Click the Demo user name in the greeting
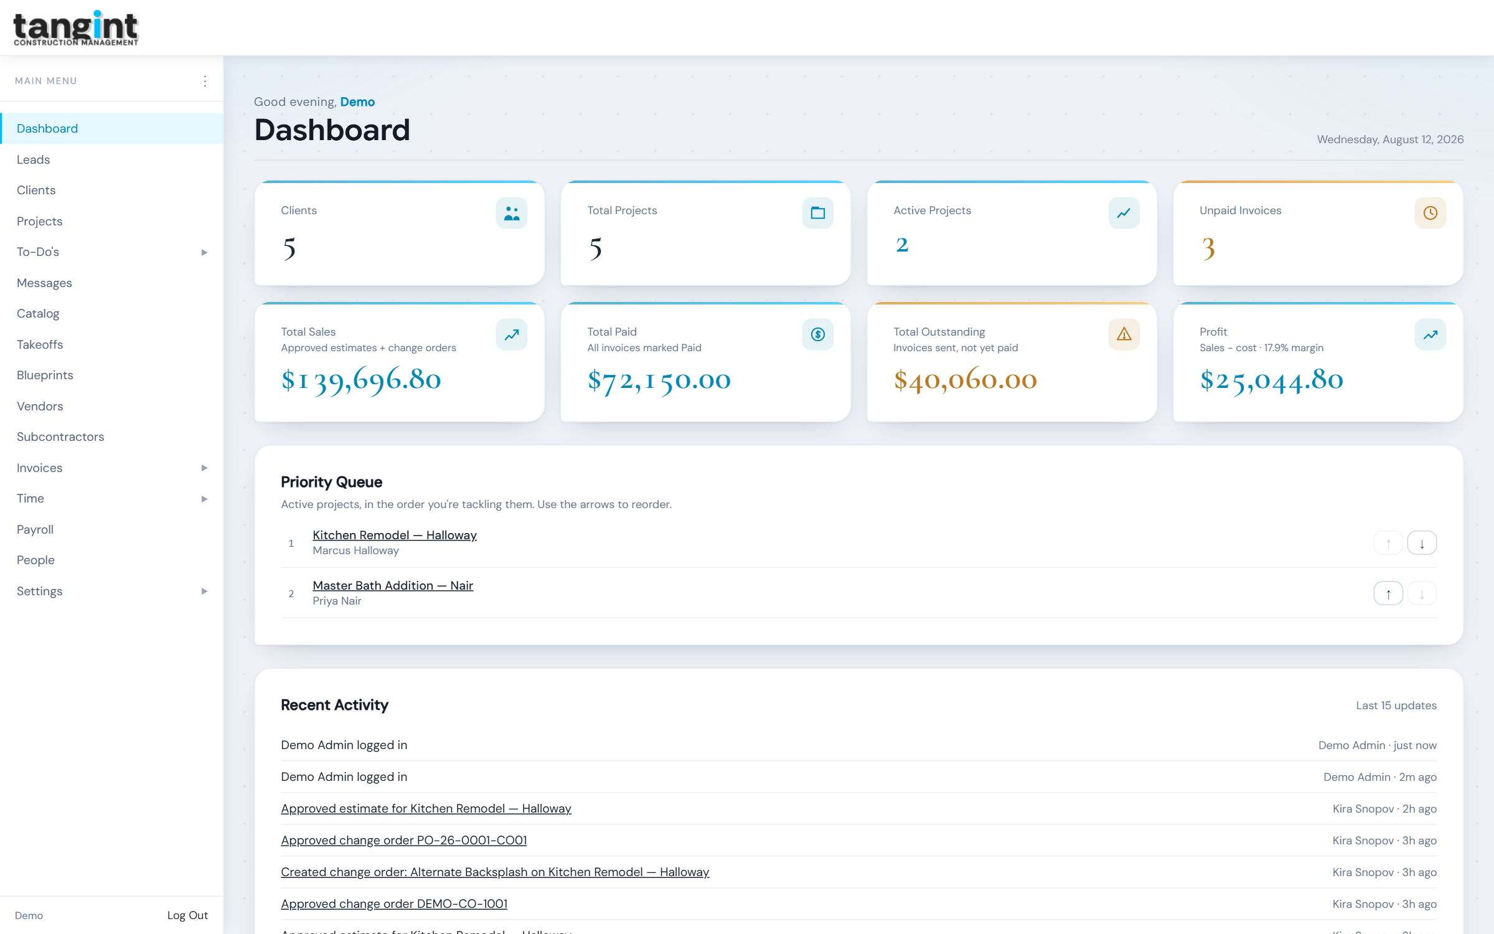This screenshot has height=934, width=1494. [357, 101]
